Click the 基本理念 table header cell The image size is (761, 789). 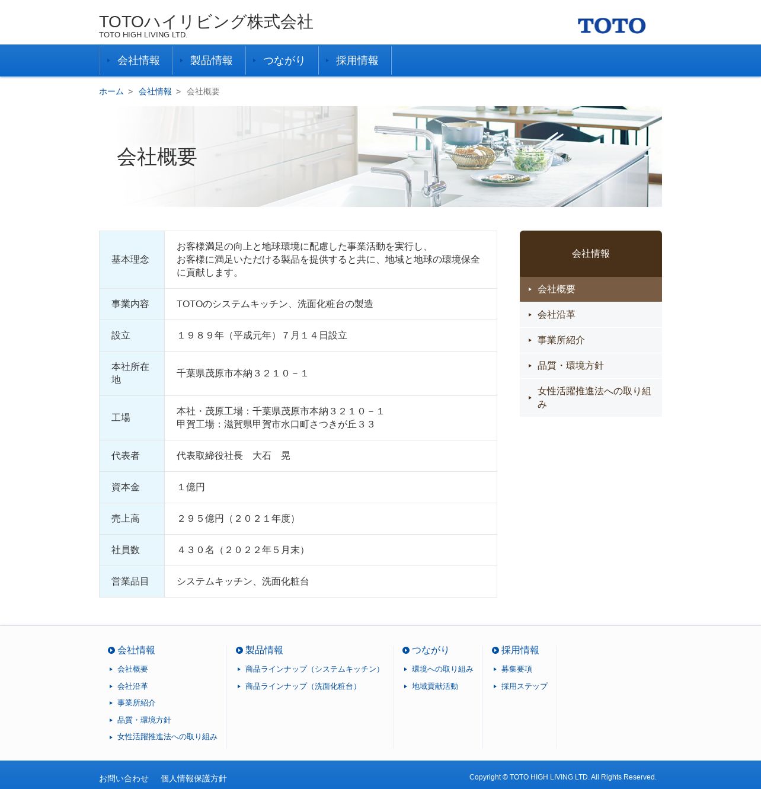tap(132, 260)
